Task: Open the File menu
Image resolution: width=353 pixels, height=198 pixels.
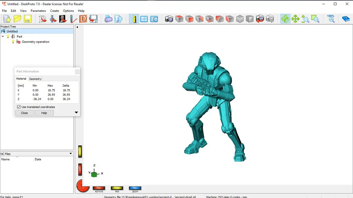Action: pos(4,11)
